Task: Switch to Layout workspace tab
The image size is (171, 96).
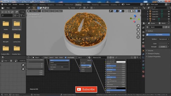Action: pos(35,5)
